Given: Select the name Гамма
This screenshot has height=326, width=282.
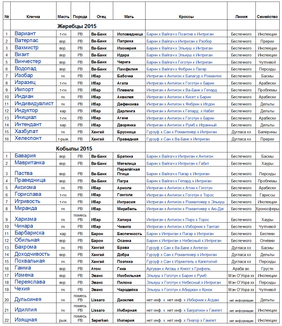Looking at the screenshot, I should coord(23,268).
